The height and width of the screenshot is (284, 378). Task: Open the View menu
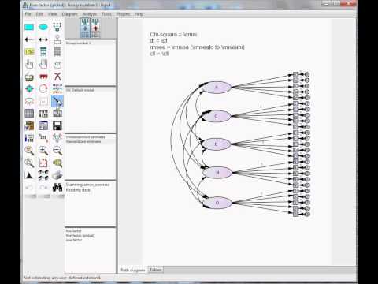[52, 14]
